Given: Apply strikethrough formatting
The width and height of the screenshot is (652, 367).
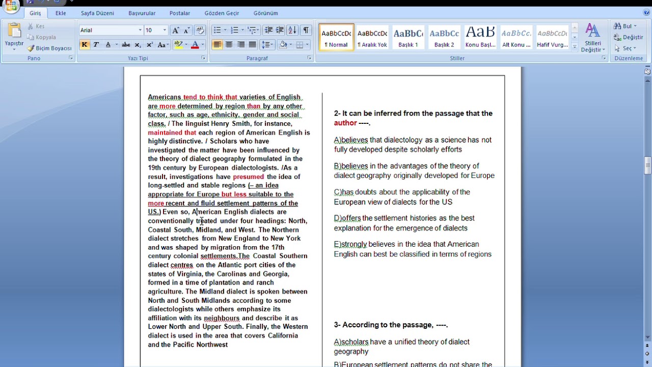Looking at the screenshot, I should point(126,45).
